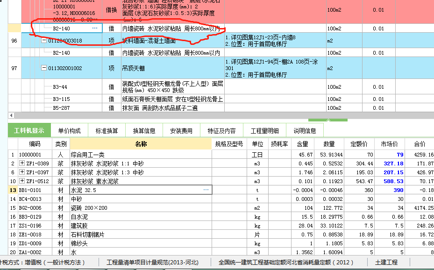Screen dimensions: 434x270
Task: Click the market price 588.53 cell
Action: [389, 181]
